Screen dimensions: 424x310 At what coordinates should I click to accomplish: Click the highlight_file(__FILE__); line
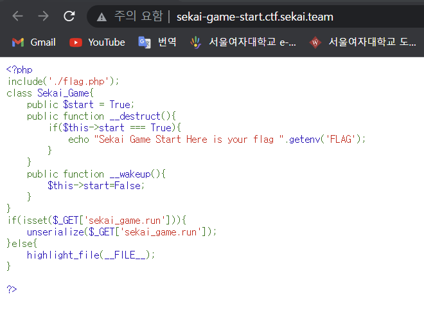coord(91,255)
